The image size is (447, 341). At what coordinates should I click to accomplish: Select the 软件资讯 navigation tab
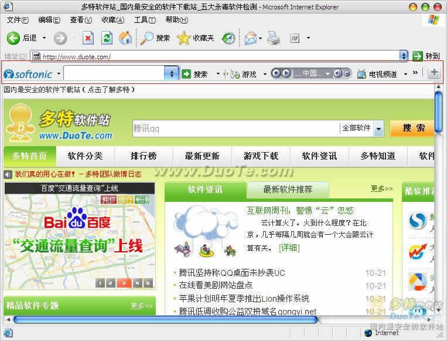[319, 156]
